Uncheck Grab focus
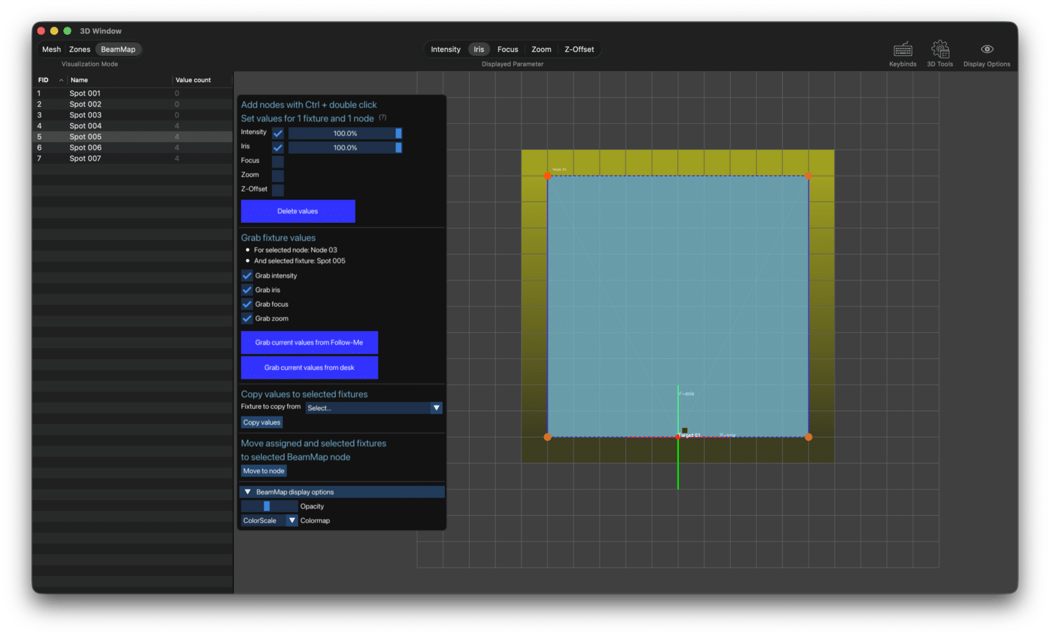1050x636 pixels. [x=247, y=304]
